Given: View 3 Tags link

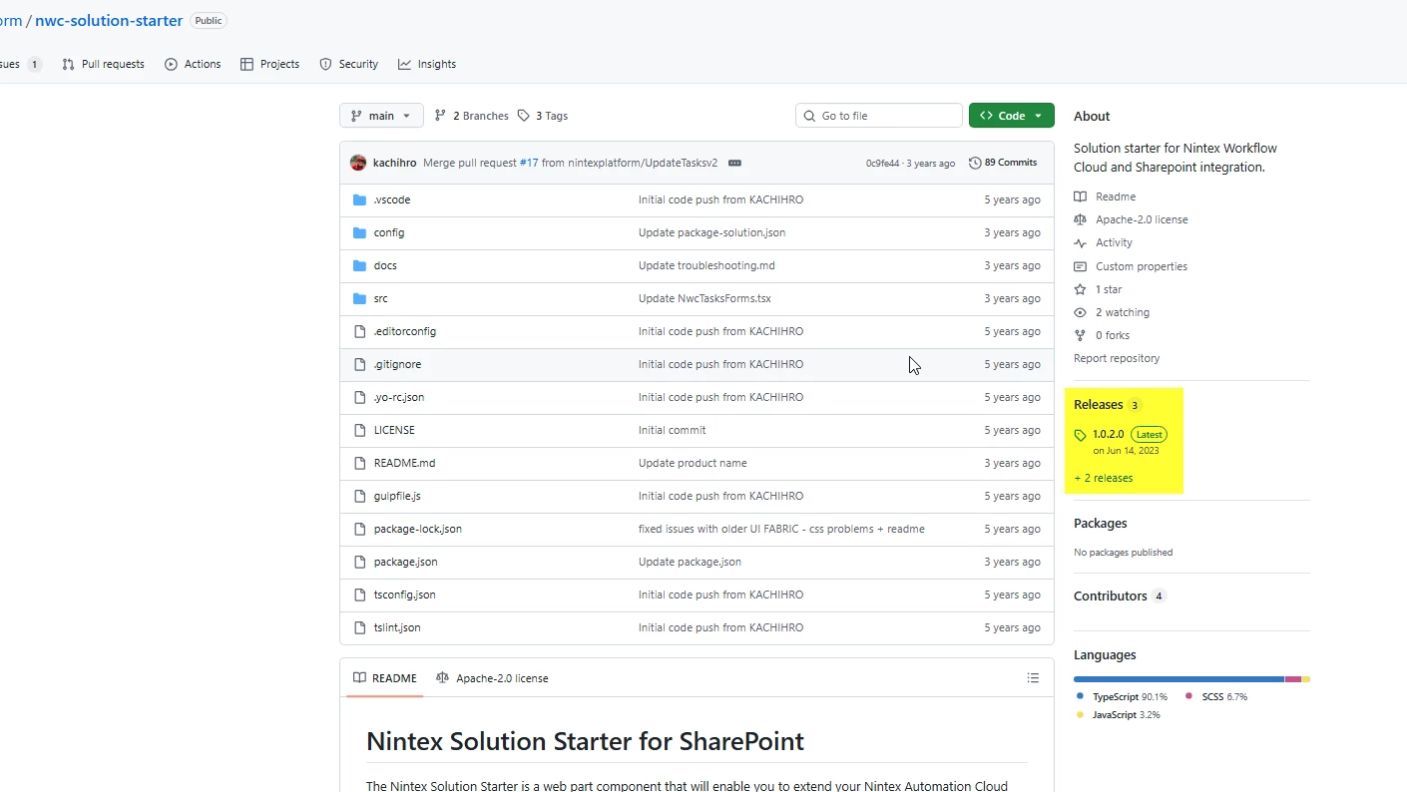Looking at the screenshot, I should 543,116.
